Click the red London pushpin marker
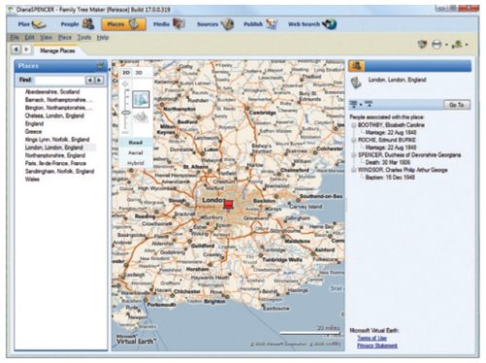This screenshot has width=486, height=363. tap(228, 205)
